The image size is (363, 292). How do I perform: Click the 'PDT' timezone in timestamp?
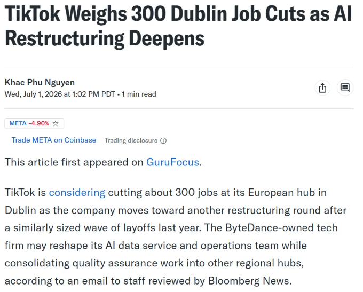coord(108,94)
